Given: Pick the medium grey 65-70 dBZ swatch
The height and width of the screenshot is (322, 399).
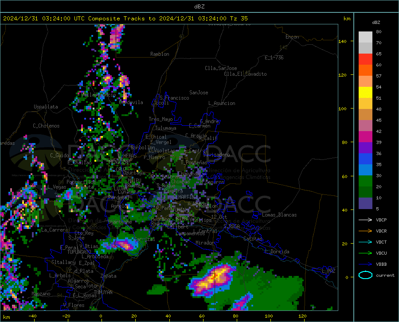Looking at the screenshot, I should (365, 48).
